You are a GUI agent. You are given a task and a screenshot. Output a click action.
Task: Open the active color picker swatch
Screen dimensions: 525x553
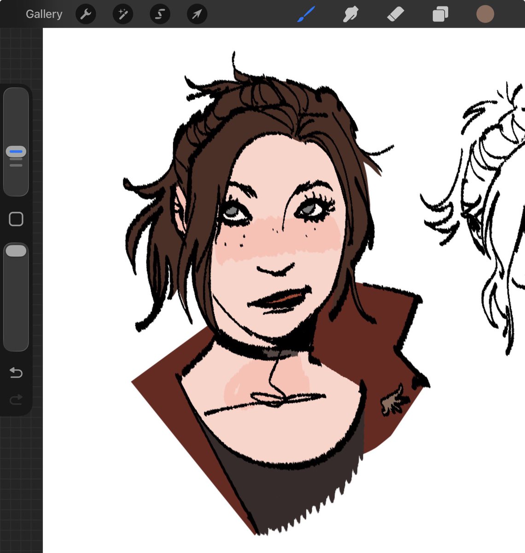pyautogui.click(x=485, y=14)
